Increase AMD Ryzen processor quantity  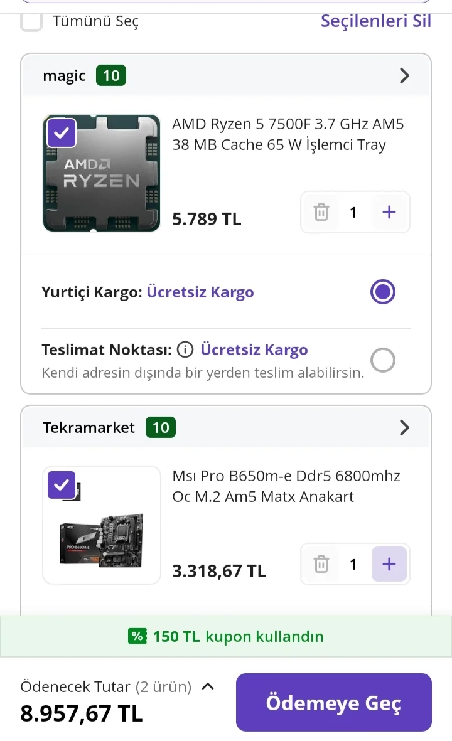point(389,212)
